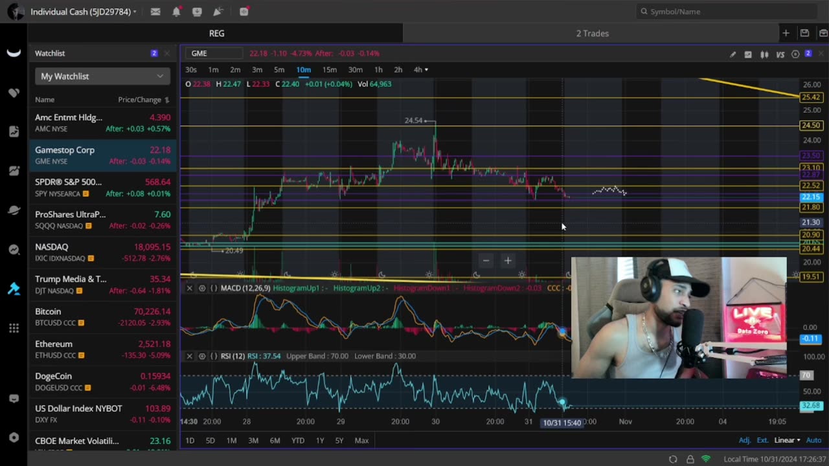This screenshot has height=466, width=829.
Task: Open the sidebar planet icon
Action: point(14,210)
